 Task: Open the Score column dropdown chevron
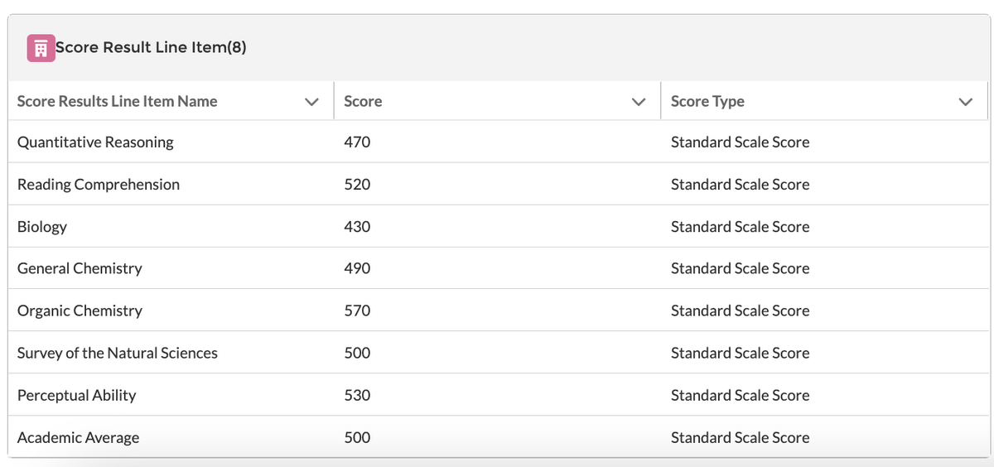pyautogui.click(x=638, y=102)
